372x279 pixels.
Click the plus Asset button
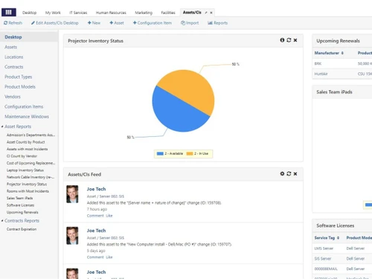coord(117,23)
